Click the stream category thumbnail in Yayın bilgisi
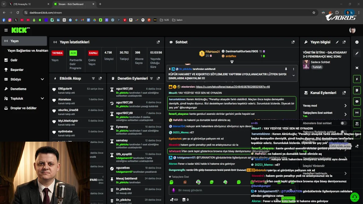Screen dimensions: 363x204 pyautogui.click(x=306, y=64)
